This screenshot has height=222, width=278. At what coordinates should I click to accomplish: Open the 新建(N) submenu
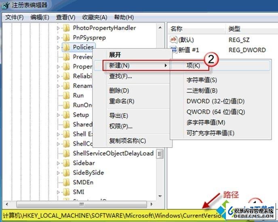tap(132, 65)
